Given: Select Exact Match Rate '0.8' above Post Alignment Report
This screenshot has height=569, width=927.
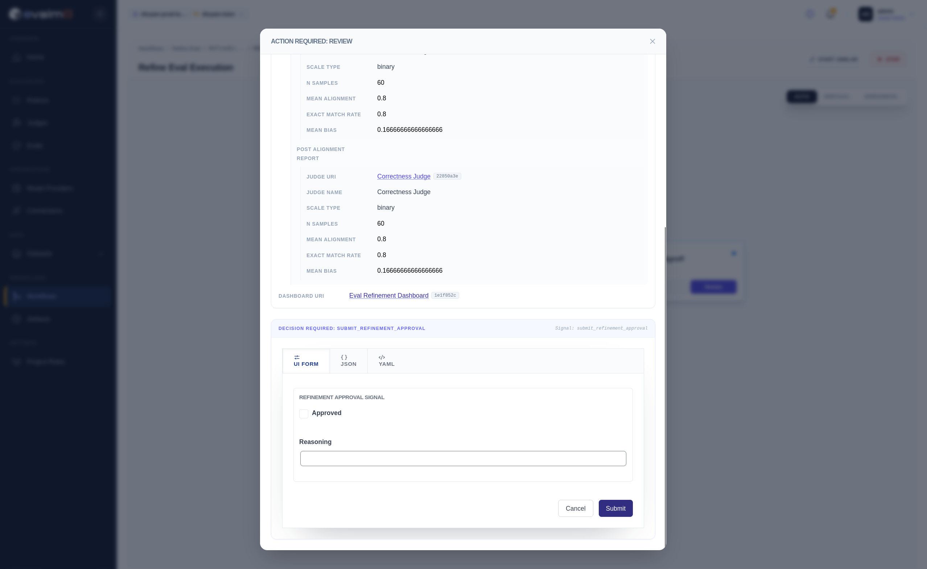Looking at the screenshot, I should coord(381,114).
